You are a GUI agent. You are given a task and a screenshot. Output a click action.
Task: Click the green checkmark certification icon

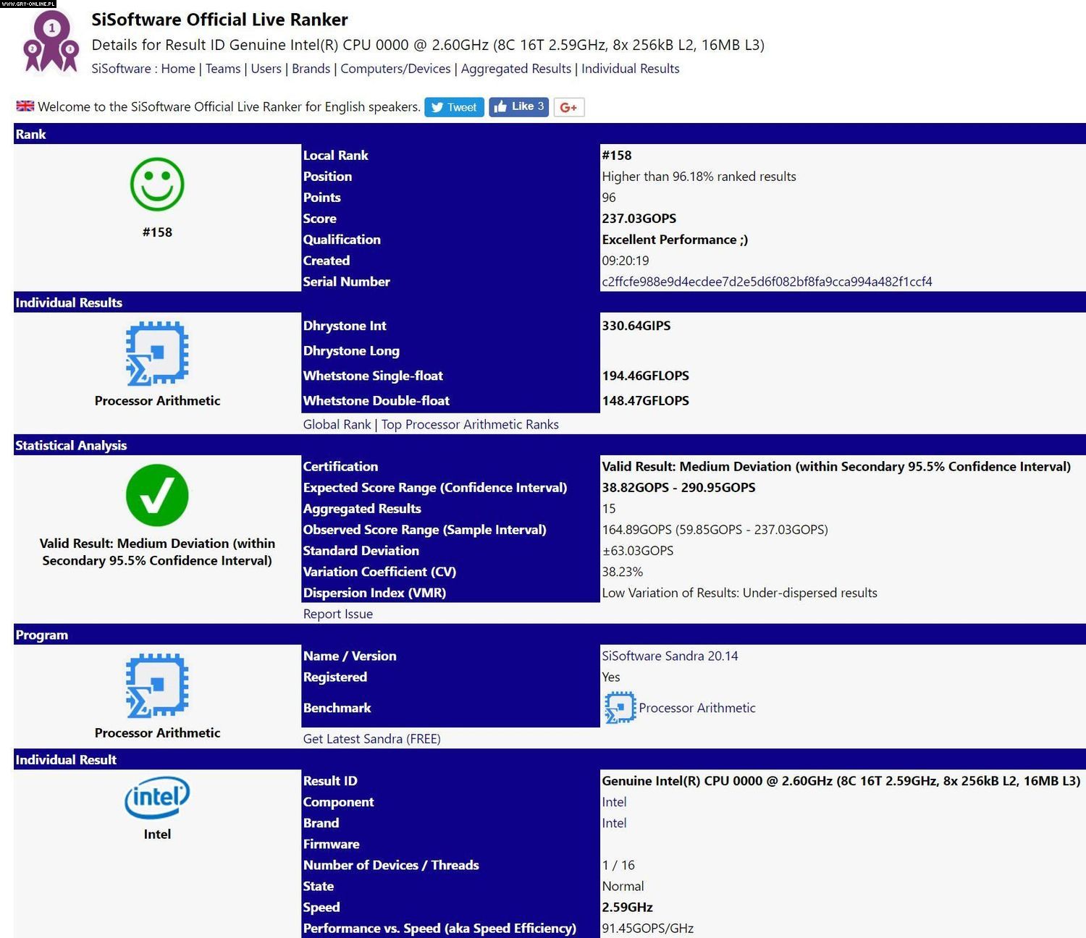tap(157, 495)
